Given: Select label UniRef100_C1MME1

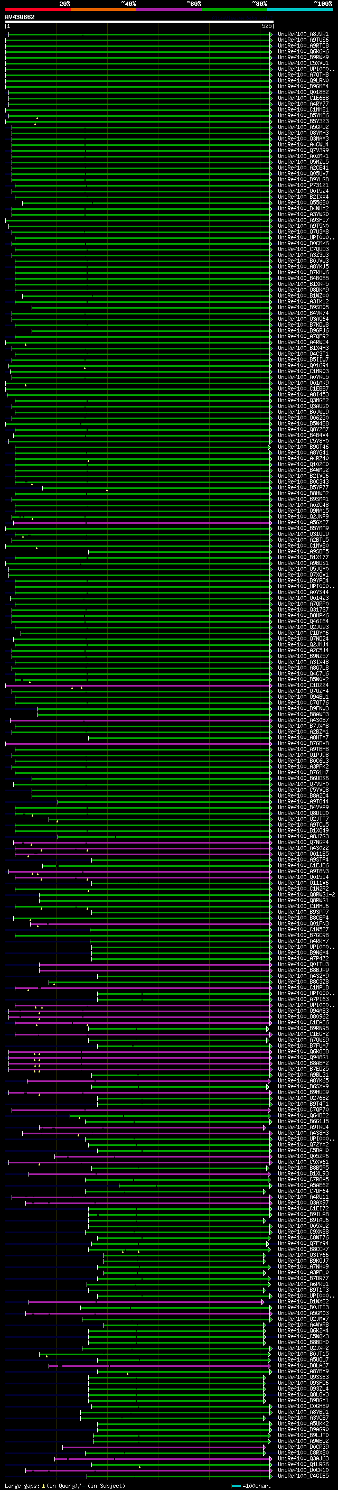Looking at the screenshot, I should pyautogui.click(x=303, y=110).
